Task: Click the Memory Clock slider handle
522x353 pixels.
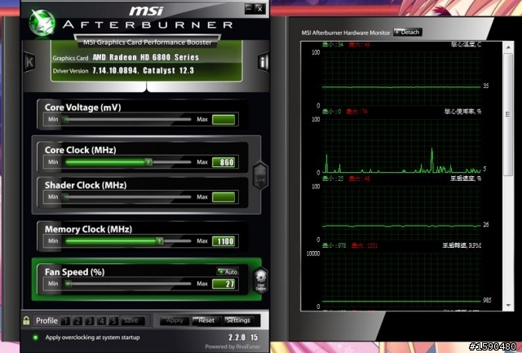Action: (x=160, y=240)
